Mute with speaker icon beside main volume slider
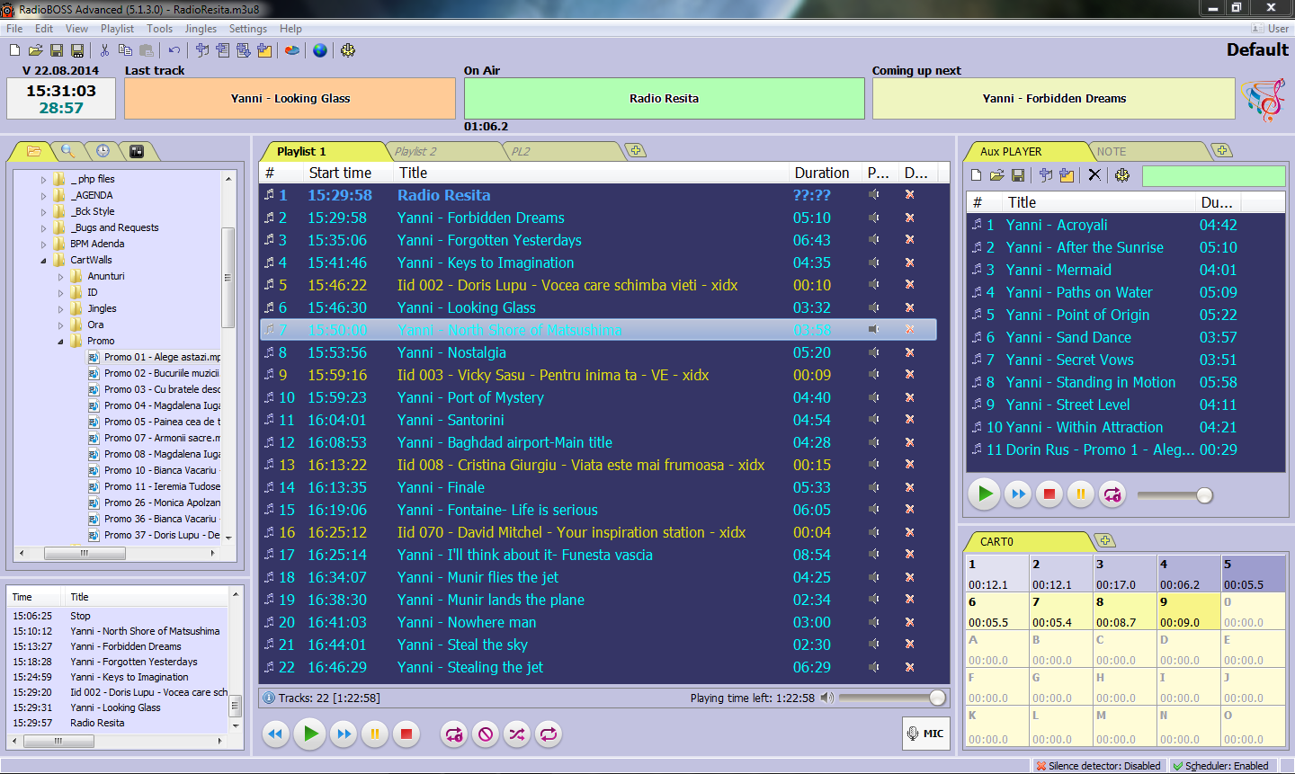 pyautogui.click(x=827, y=698)
